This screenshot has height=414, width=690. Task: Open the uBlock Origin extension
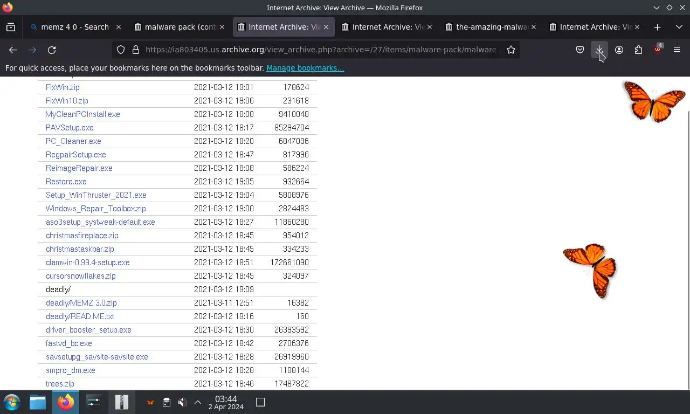coord(658,50)
